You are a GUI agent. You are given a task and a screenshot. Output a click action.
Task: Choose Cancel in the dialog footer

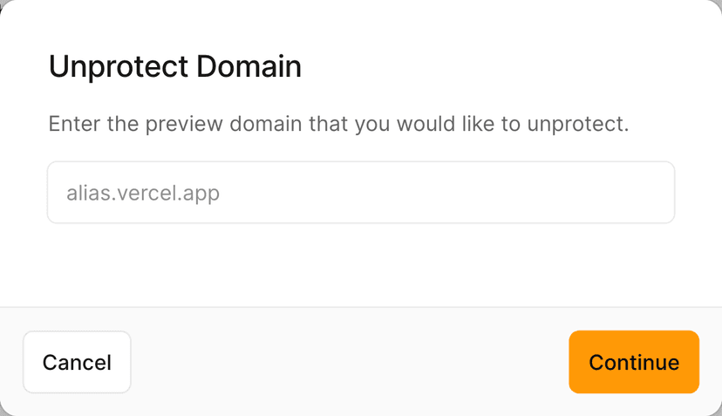click(x=77, y=362)
